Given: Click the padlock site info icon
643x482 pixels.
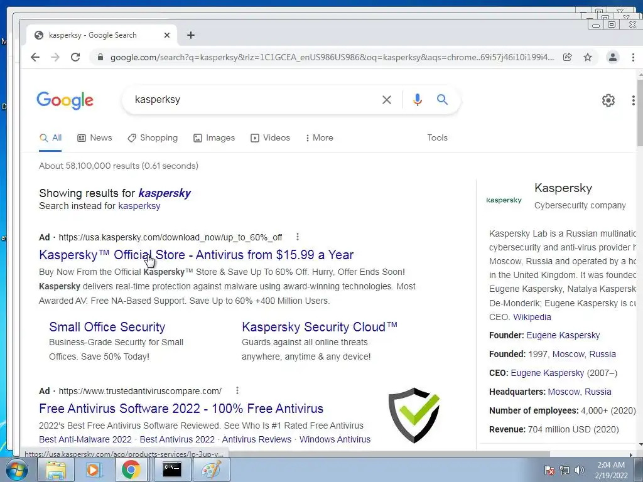Looking at the screenshot, I should click(x=100, y=57).
